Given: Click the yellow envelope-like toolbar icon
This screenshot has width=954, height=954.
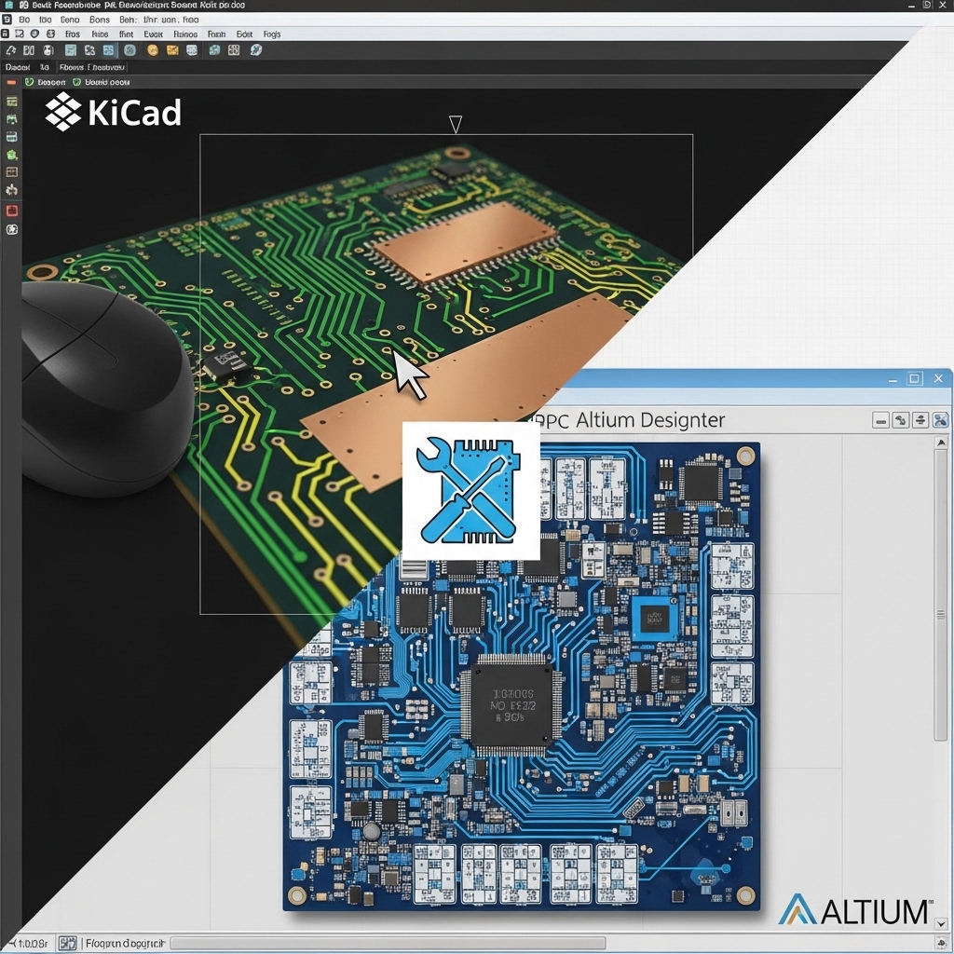Looking at the screenshot, I should click(x=172, y=50).
